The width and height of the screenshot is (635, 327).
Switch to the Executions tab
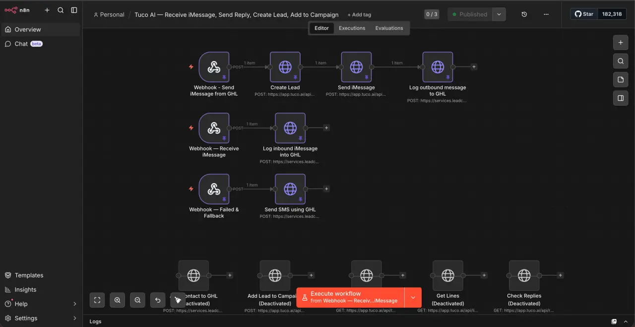tap(352, 28)
